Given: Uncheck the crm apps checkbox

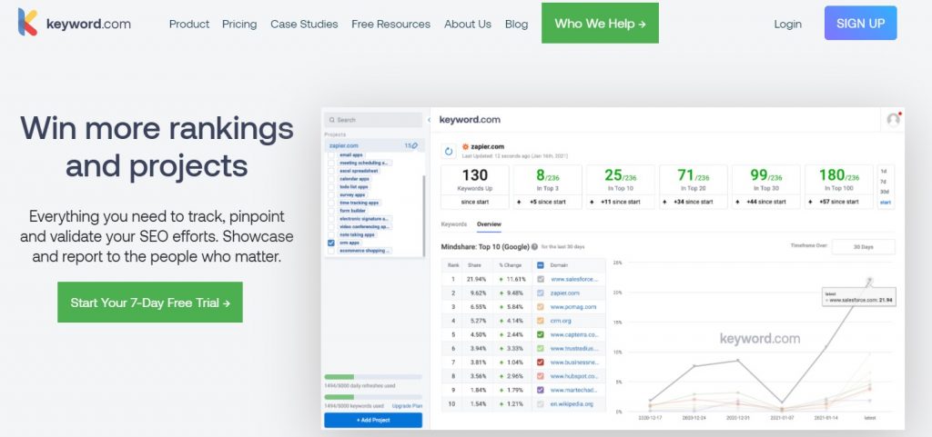Looking at the screenshot, I should coord(330,243).
